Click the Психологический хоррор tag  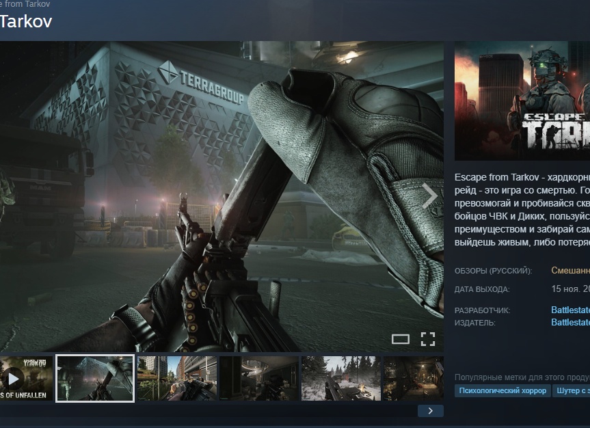pyautogui.click(x=502, y=390)
